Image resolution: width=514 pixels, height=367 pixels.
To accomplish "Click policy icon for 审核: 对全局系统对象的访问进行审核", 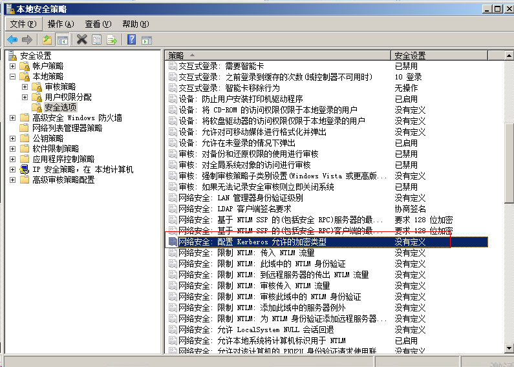I will click(173, 165).
